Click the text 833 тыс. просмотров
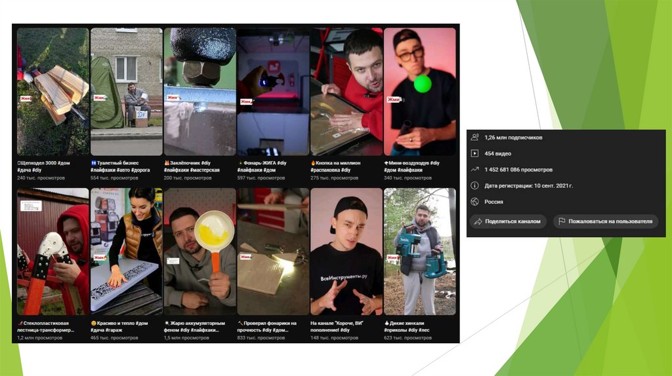 pos(261,338)
